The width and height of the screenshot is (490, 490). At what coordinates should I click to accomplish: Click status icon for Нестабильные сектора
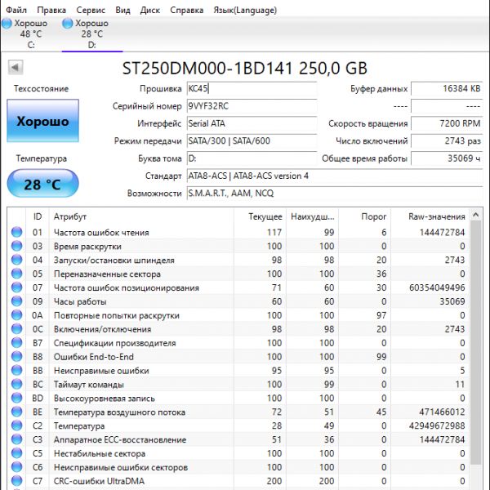coord(16,453)
